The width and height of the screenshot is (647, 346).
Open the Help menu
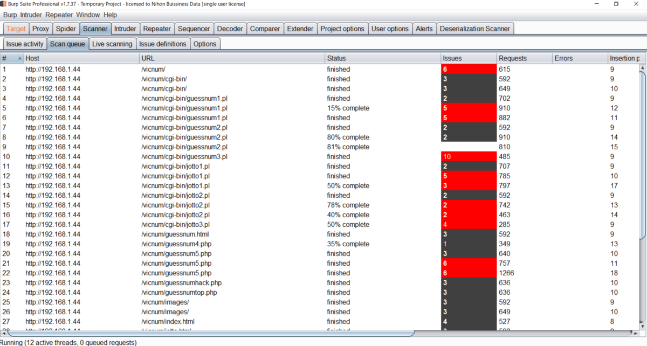[x=110, y=15]
